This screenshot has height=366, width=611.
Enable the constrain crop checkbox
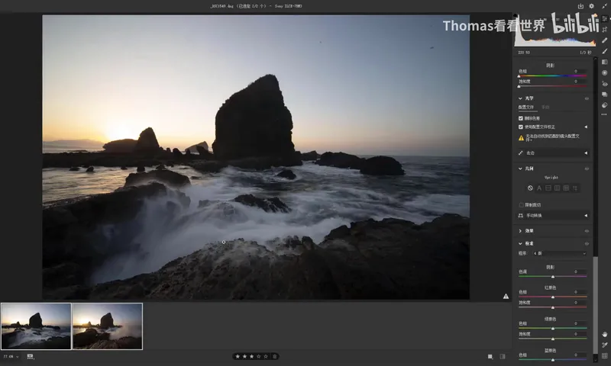click(x=521, y=205)
